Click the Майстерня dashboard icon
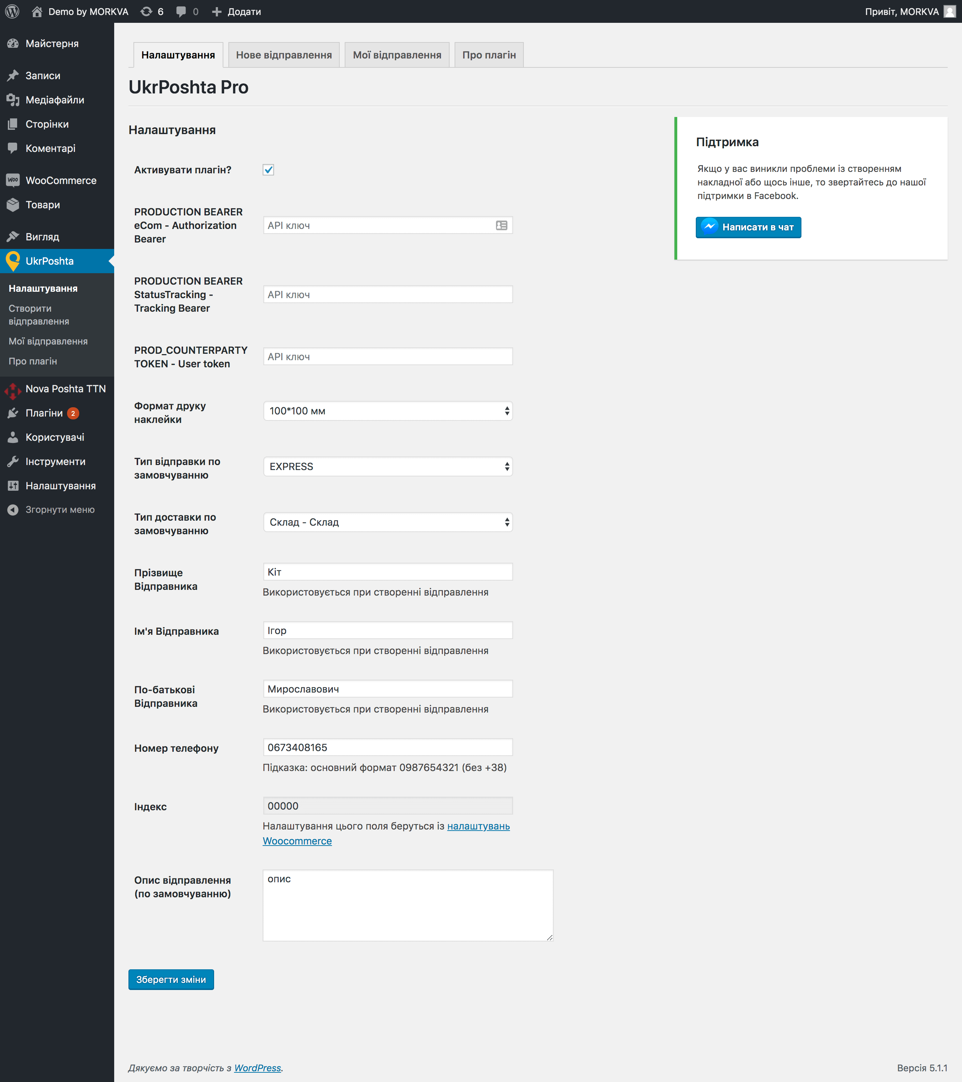The image size is (962, 1082). [13, 44]
